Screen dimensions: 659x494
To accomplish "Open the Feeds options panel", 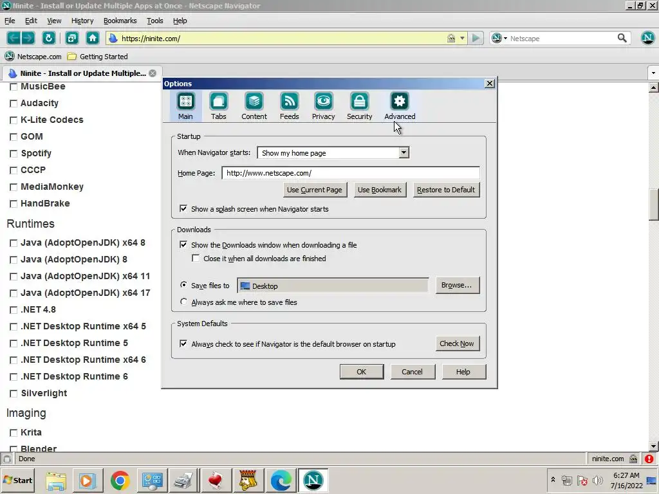I will coord(289,106).
